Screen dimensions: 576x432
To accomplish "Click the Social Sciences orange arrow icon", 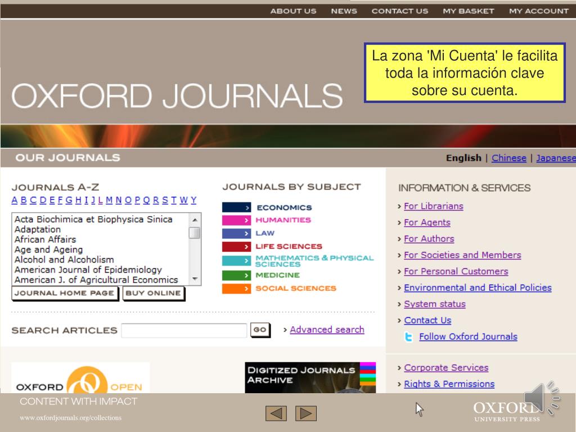I will [x=237, y=289].
